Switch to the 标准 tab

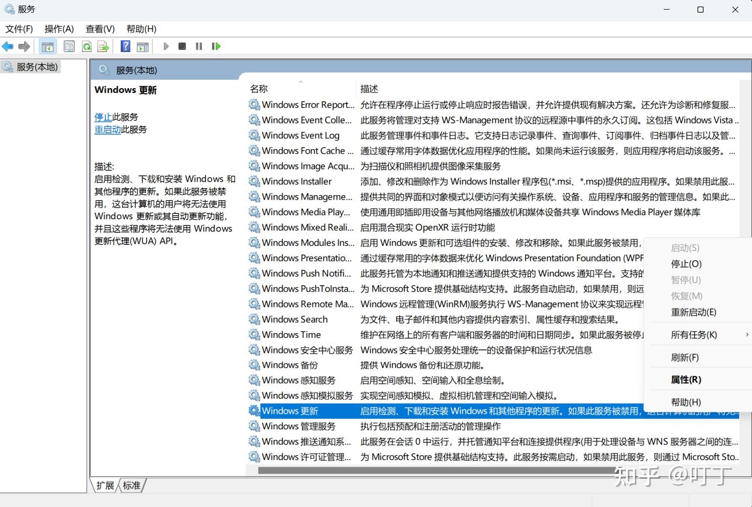tap(132, 486)
